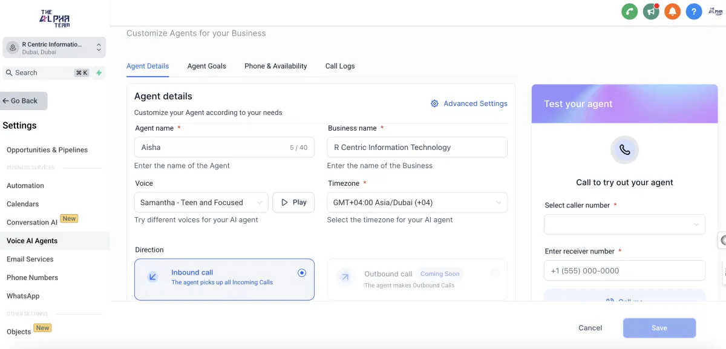Select the Outbound call option card

click(x=417, y=279)
